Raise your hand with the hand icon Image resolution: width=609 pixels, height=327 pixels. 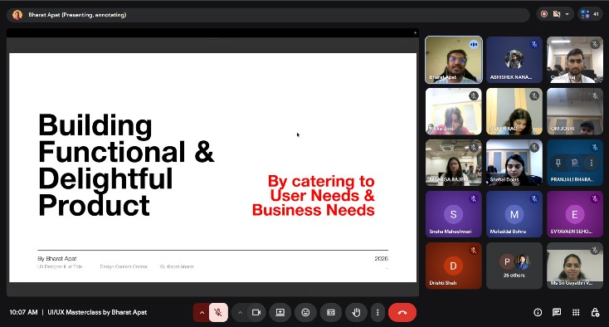(356, 312)
